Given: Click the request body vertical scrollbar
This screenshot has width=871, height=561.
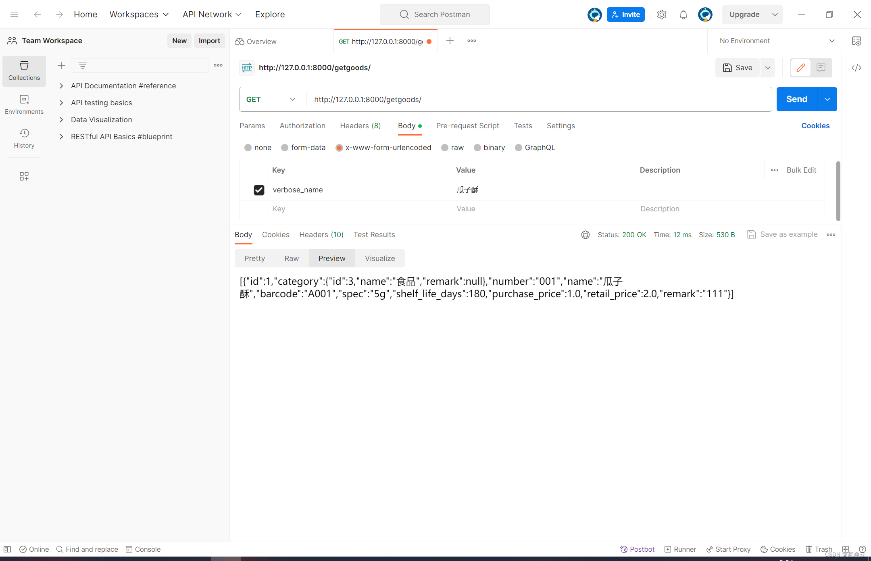Looking at the screenshot, I should [x=838, y=191].
